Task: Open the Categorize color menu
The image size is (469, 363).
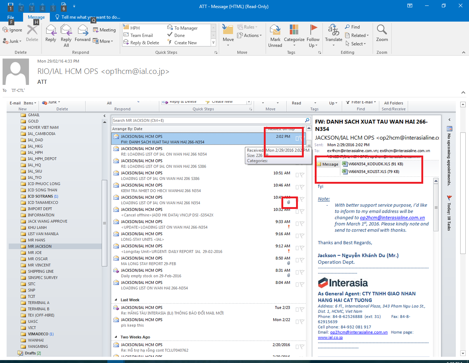Action: (294, 35)
